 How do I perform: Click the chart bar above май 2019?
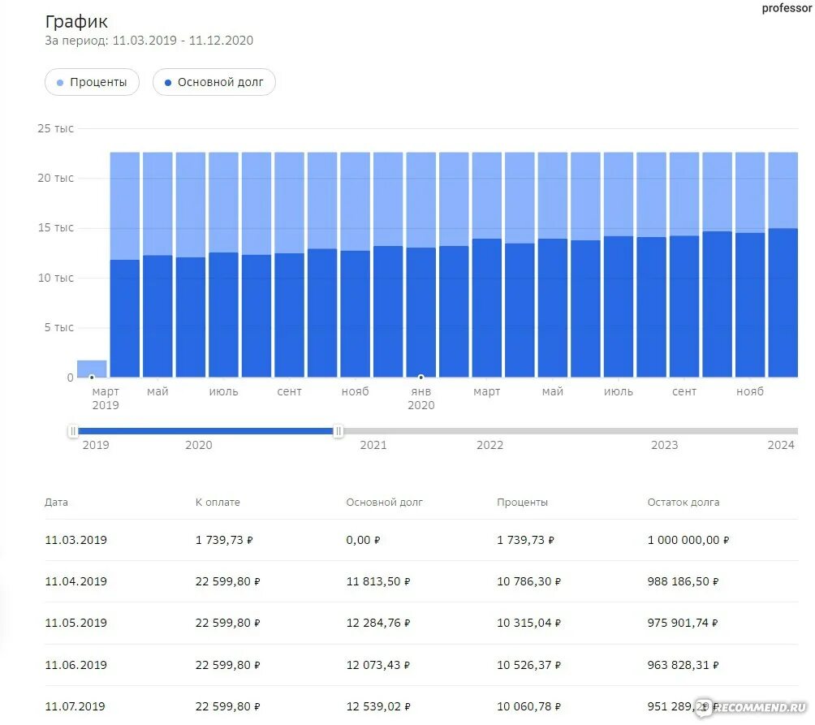coord(157,265)
